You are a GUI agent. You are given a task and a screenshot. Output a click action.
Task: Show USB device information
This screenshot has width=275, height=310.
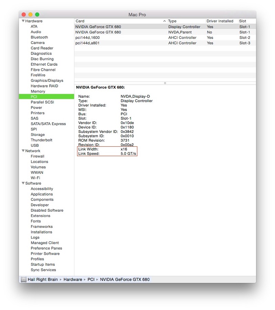click(x=35, y=145)
